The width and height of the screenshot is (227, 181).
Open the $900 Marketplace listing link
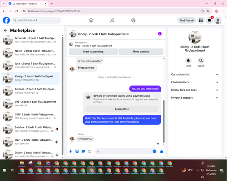click(x=94, y=46)
